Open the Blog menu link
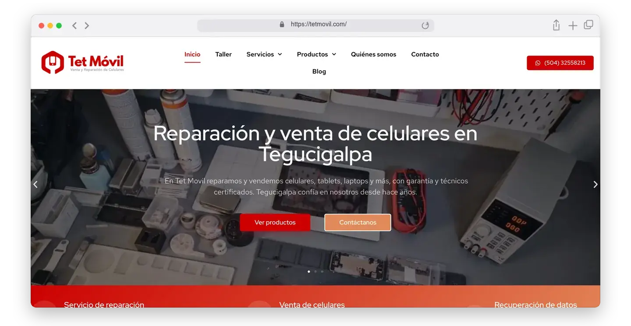This screenshot has width=631, height=326. (319, 71)
